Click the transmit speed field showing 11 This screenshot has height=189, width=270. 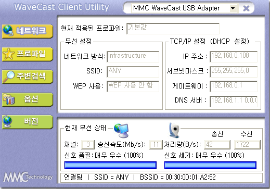pos(156,145)
